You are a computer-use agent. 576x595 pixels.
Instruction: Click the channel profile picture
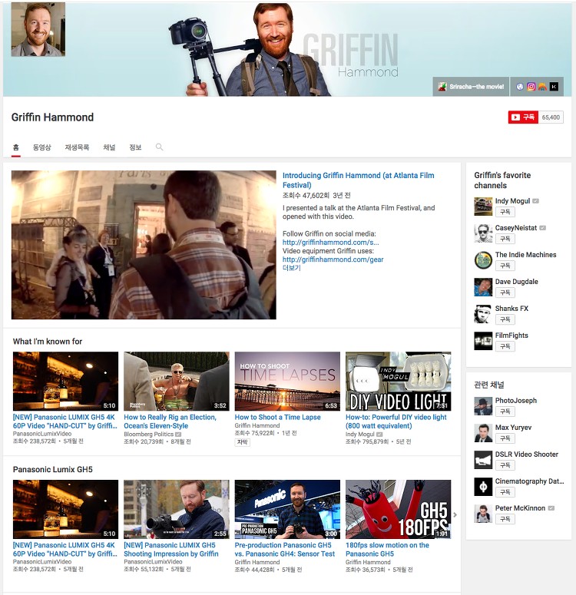point(38,29)
